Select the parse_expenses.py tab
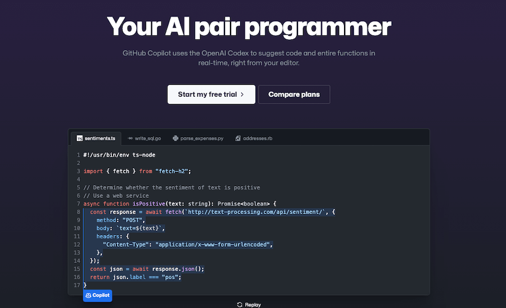Viewport: 506px width, 308px height. [198, 138]
